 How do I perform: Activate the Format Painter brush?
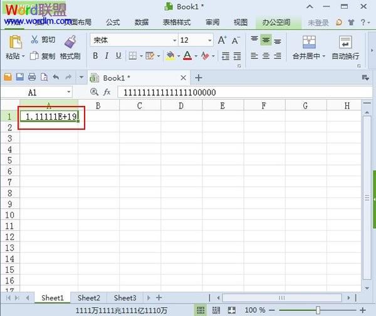pyautogui.click(x=70, y=42)
